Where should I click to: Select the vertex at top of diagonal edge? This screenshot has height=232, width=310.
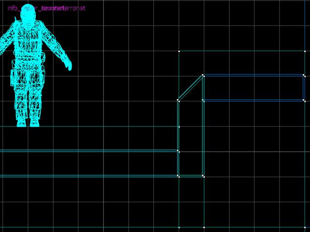click(203, 76)
